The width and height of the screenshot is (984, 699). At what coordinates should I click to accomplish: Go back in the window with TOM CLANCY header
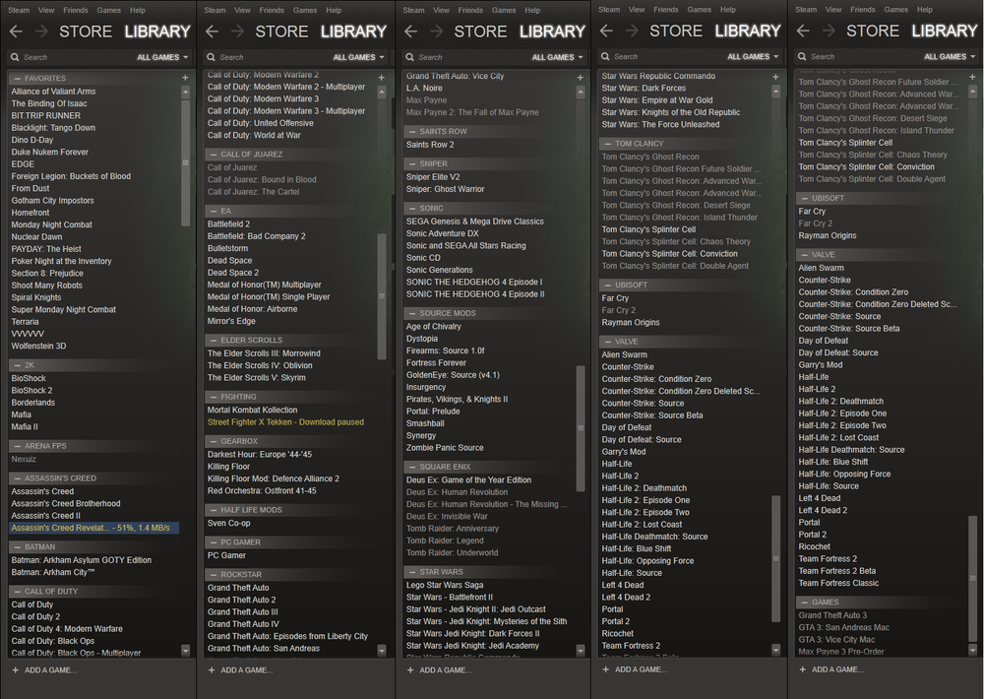pos(606,31)
